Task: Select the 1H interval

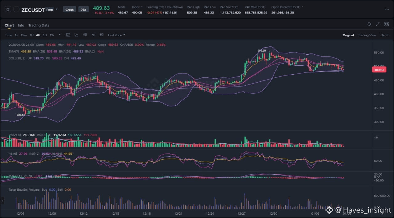Action: [x=31, y=35]
